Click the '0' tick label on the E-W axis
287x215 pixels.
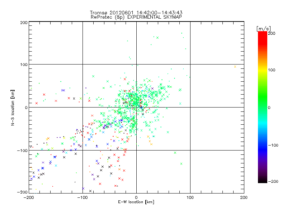coord(136,197)
